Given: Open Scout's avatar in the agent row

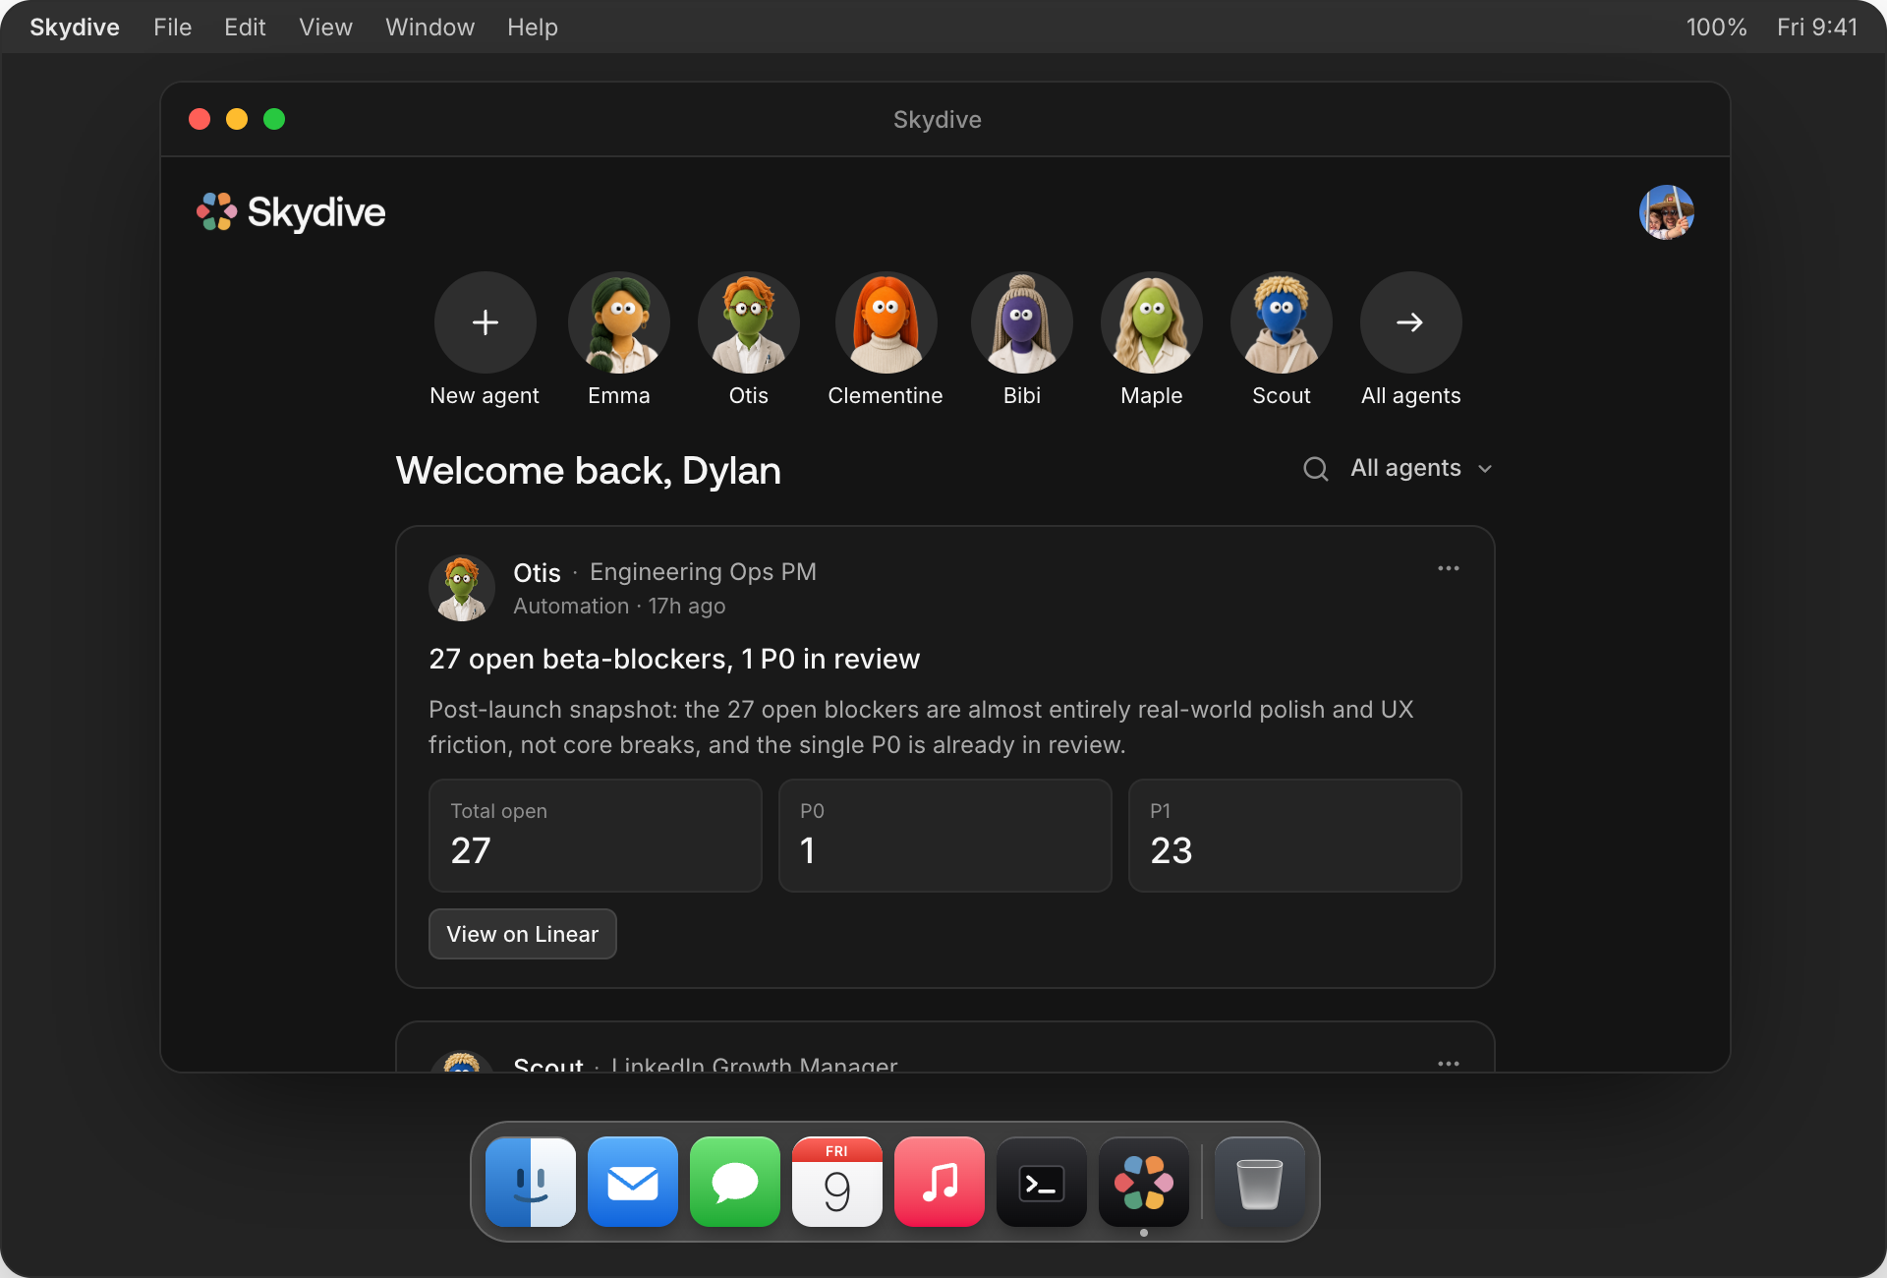Looking at the screenshot, I should tap(1282, 322).
